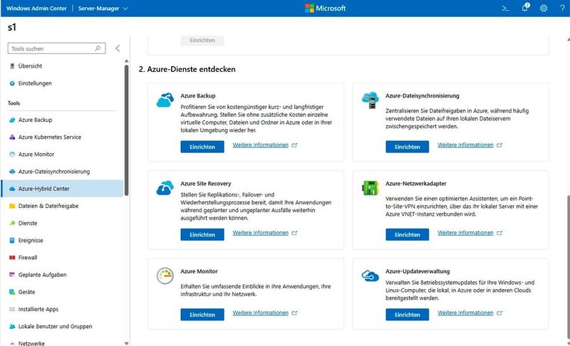Click the Microsoft logo
The image size is (570, 346).
pyautogui.click(x=326, y=8)
